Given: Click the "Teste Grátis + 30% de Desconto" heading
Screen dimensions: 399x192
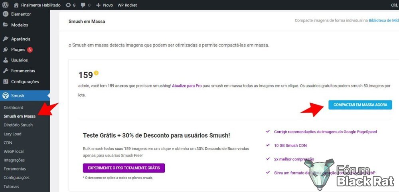Looking at the screenshot, I should click(156, 135).
